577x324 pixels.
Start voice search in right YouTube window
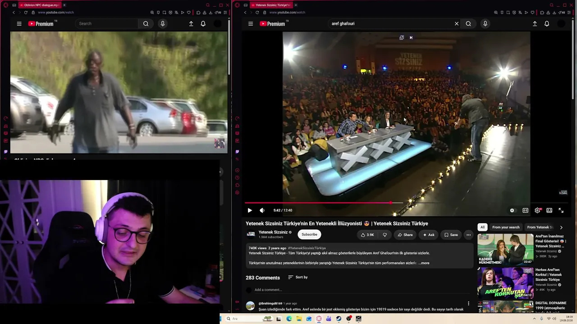(485, 24)
